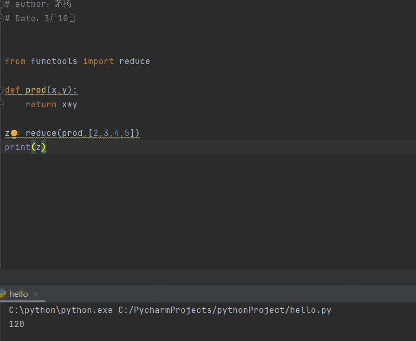Image resolution: width=416 pixels, height=341 pixels.
Task: Click the prod function name in definition
Action: (36, 90)
